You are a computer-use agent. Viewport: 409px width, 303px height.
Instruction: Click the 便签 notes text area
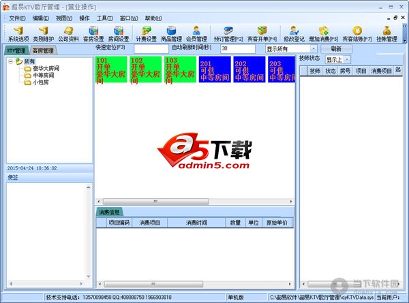point(46,232)
